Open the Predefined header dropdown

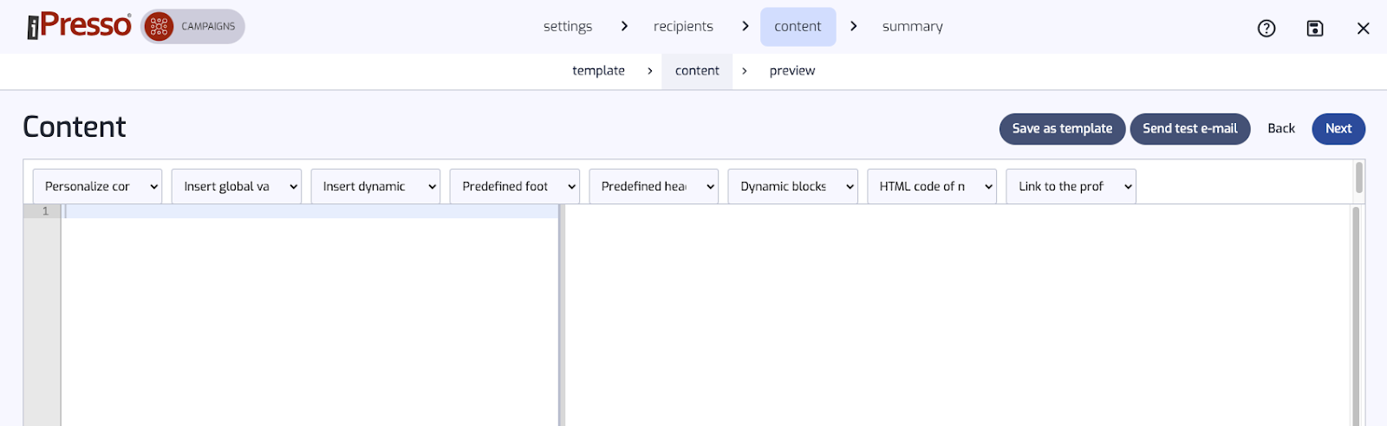654,186
